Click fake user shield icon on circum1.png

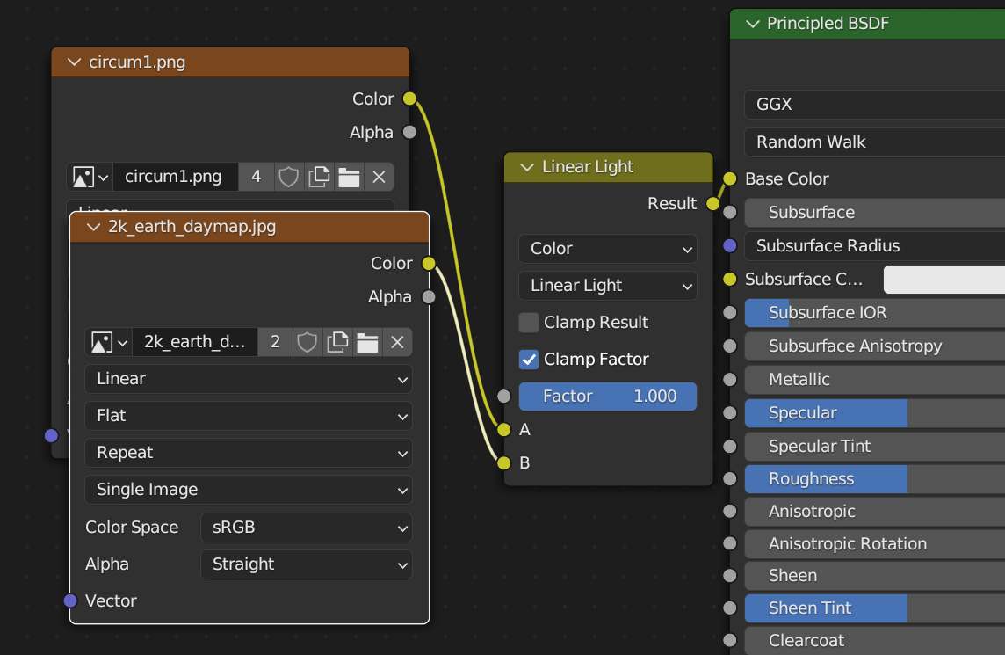[289, 177]
